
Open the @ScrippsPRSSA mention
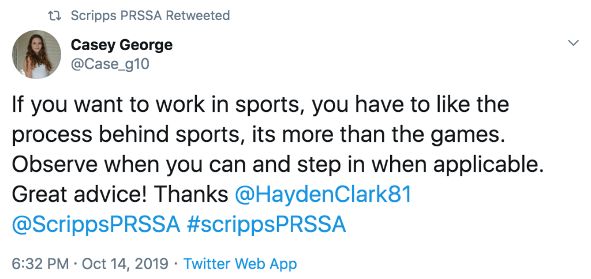click(x=96, y=224)
